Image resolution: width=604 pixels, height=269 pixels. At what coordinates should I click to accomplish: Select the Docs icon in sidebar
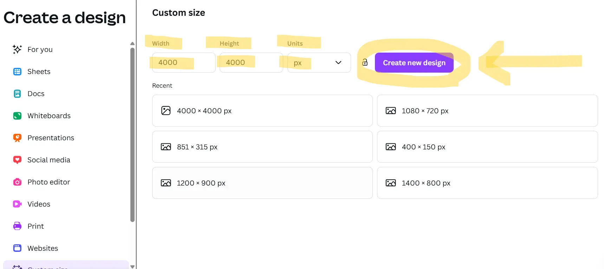17,94
